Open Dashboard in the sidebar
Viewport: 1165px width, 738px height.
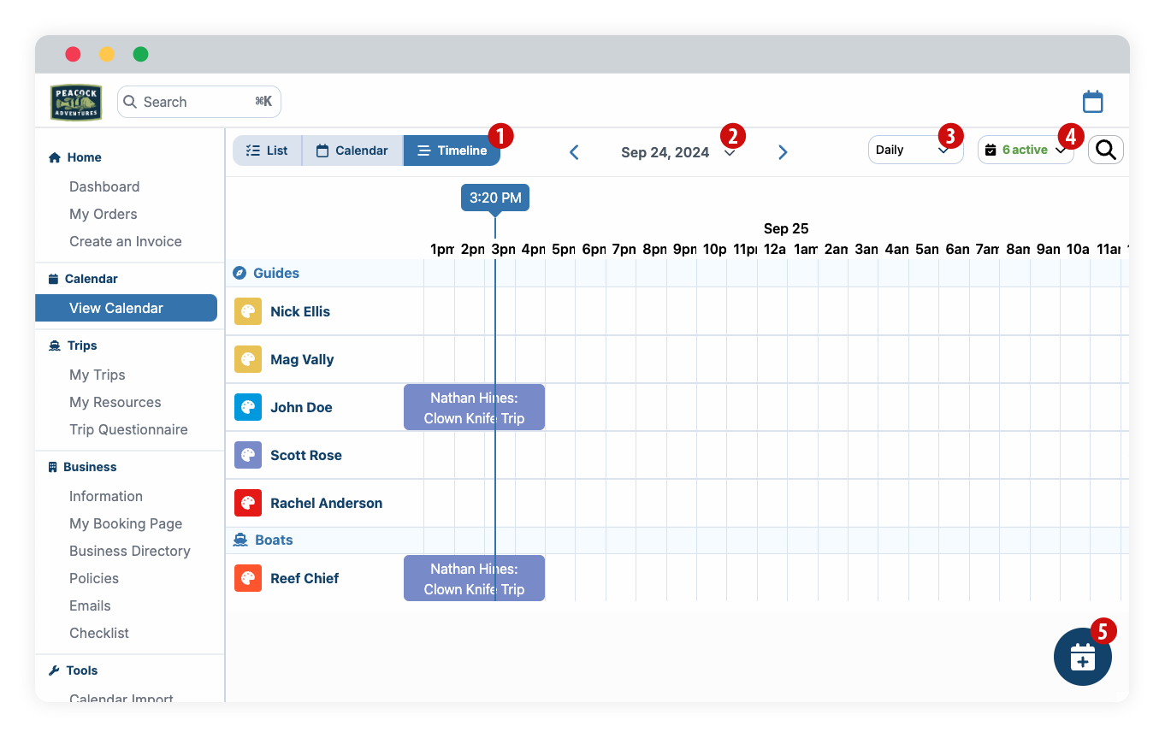104,186
